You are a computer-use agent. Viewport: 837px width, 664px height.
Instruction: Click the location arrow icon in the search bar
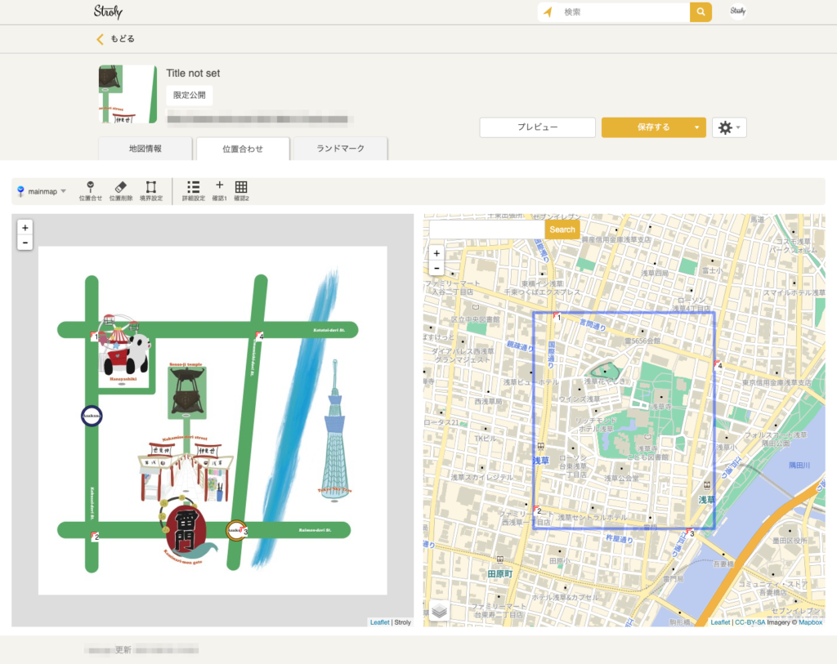548,12
